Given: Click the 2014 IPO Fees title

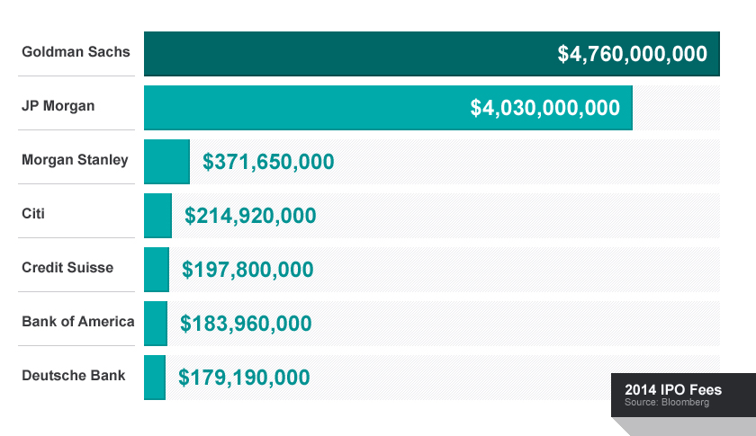Looking at the screenshot, I should 672,390.
